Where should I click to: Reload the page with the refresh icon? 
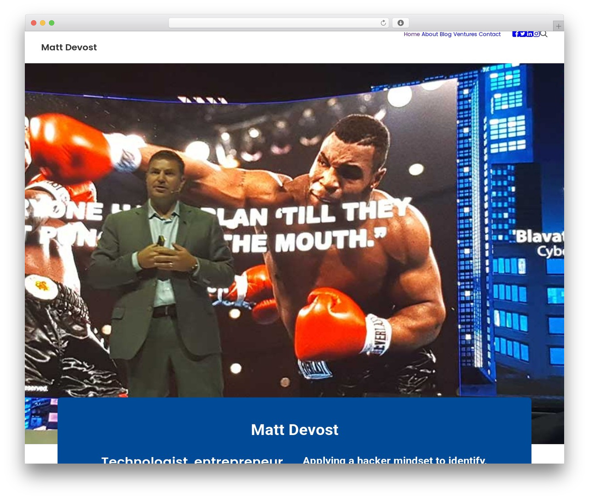point(383,23)
